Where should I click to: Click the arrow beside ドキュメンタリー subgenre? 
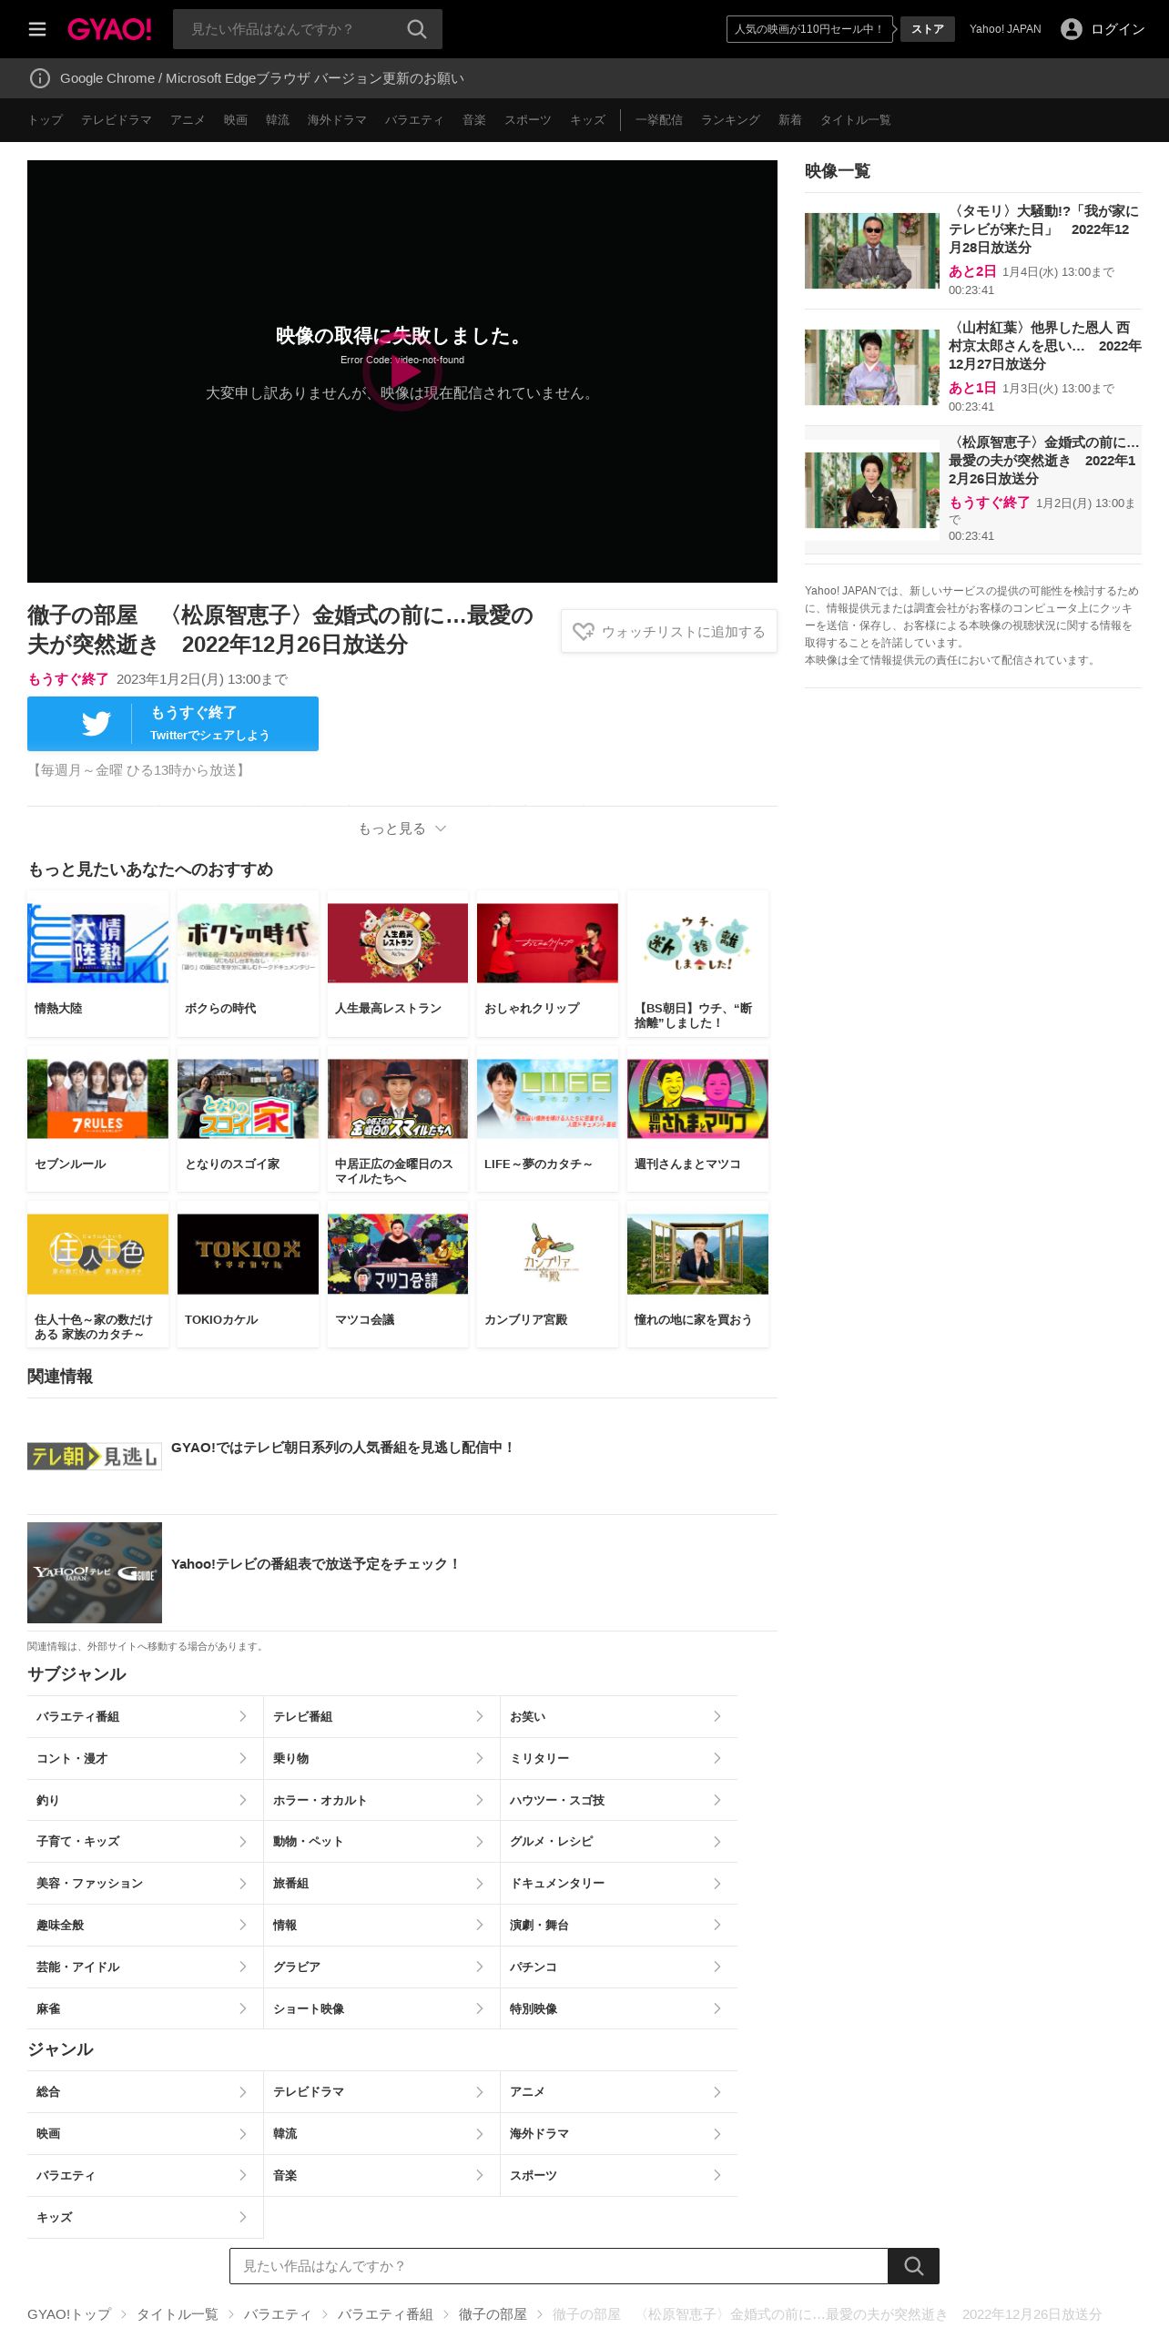pyautogui.click(x=717, y=1883)
